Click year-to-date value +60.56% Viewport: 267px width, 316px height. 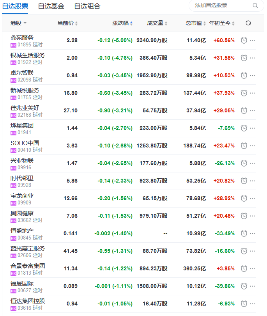point(224,41)
